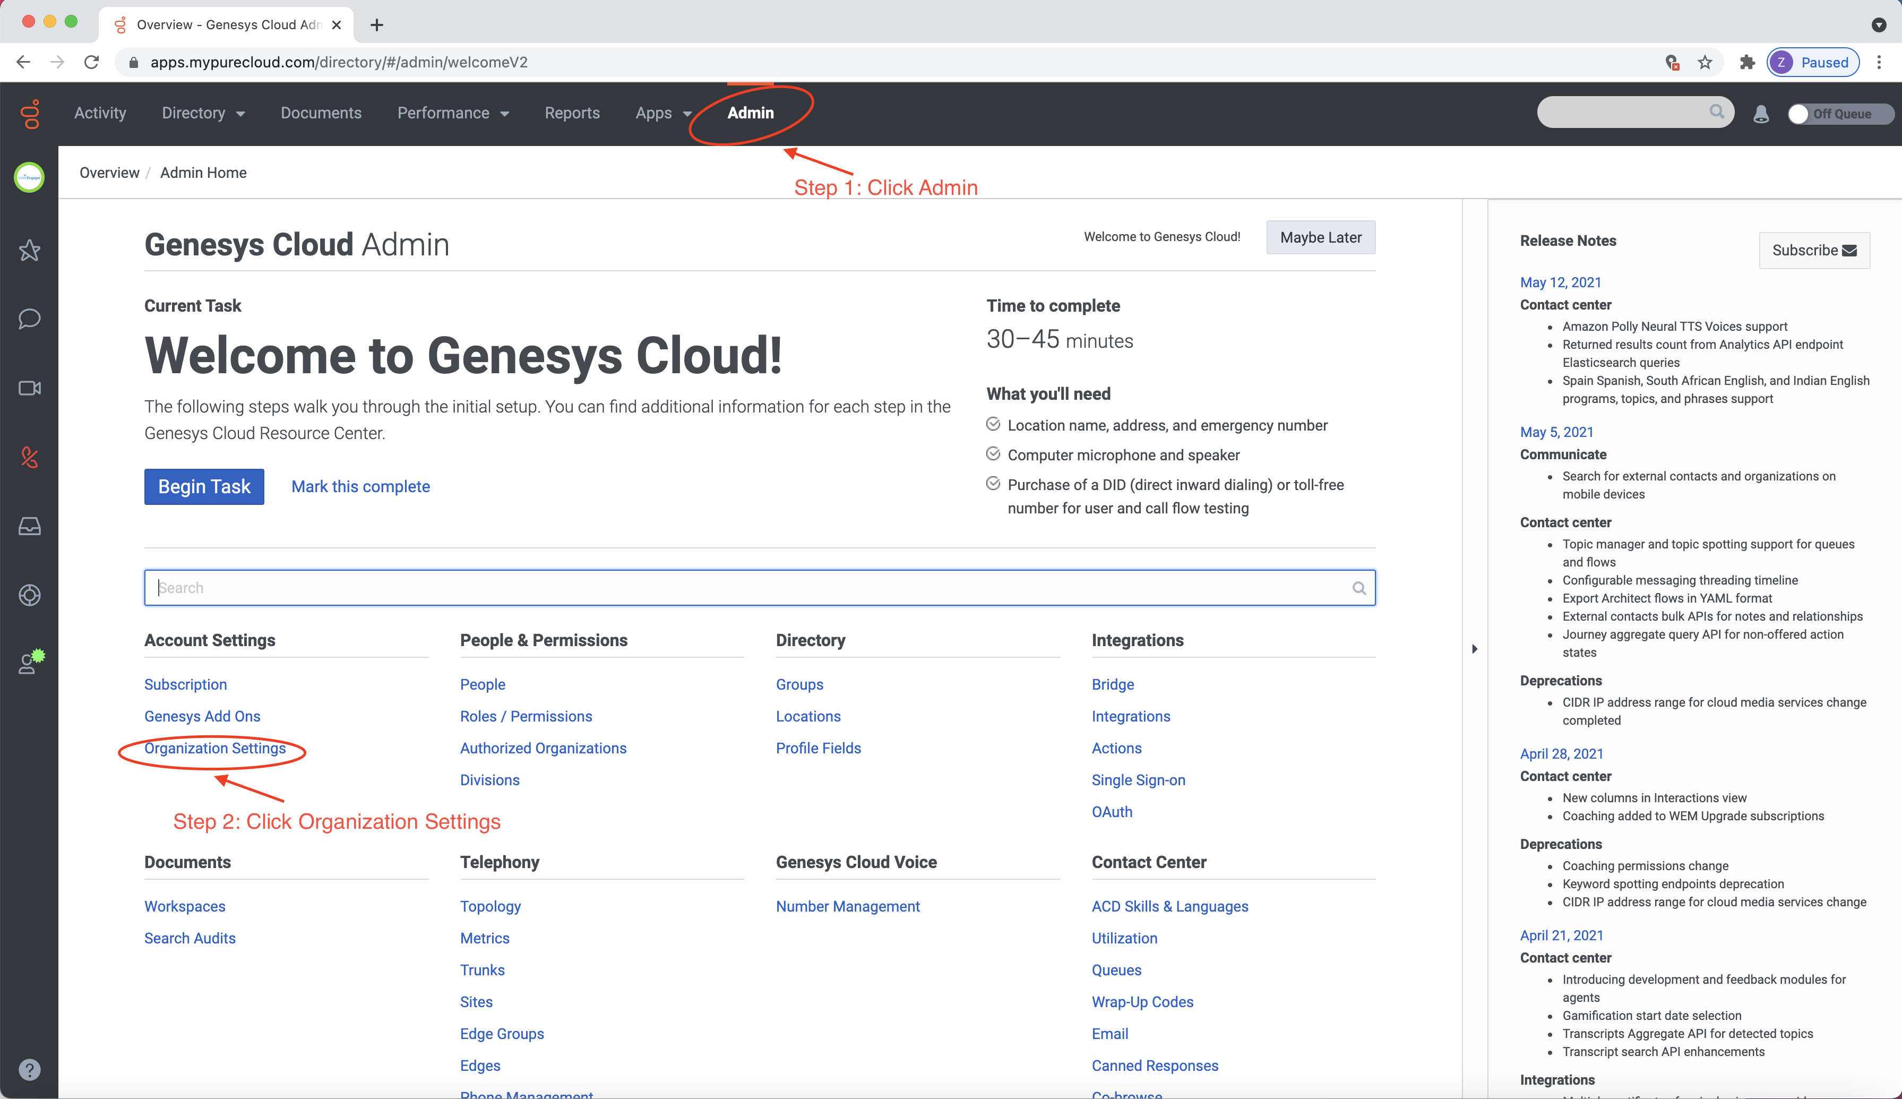
Task: Open the Divisions link
Action: (x=489, y=780)
